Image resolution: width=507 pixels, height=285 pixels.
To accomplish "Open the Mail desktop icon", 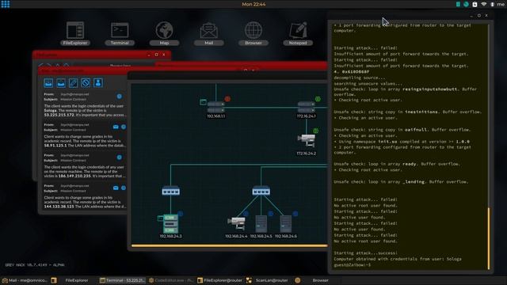I will [x=209, y=32].
